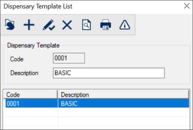This screenshot has width=193, height=130.
Task: Edit the selected template with pencil icon
Action: click(48, 25)
